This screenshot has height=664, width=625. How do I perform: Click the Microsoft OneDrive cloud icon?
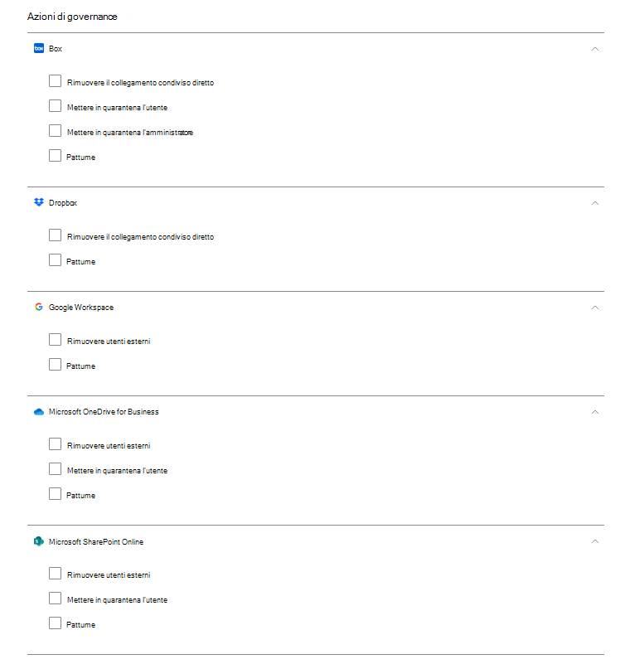[x=38, y=412]
